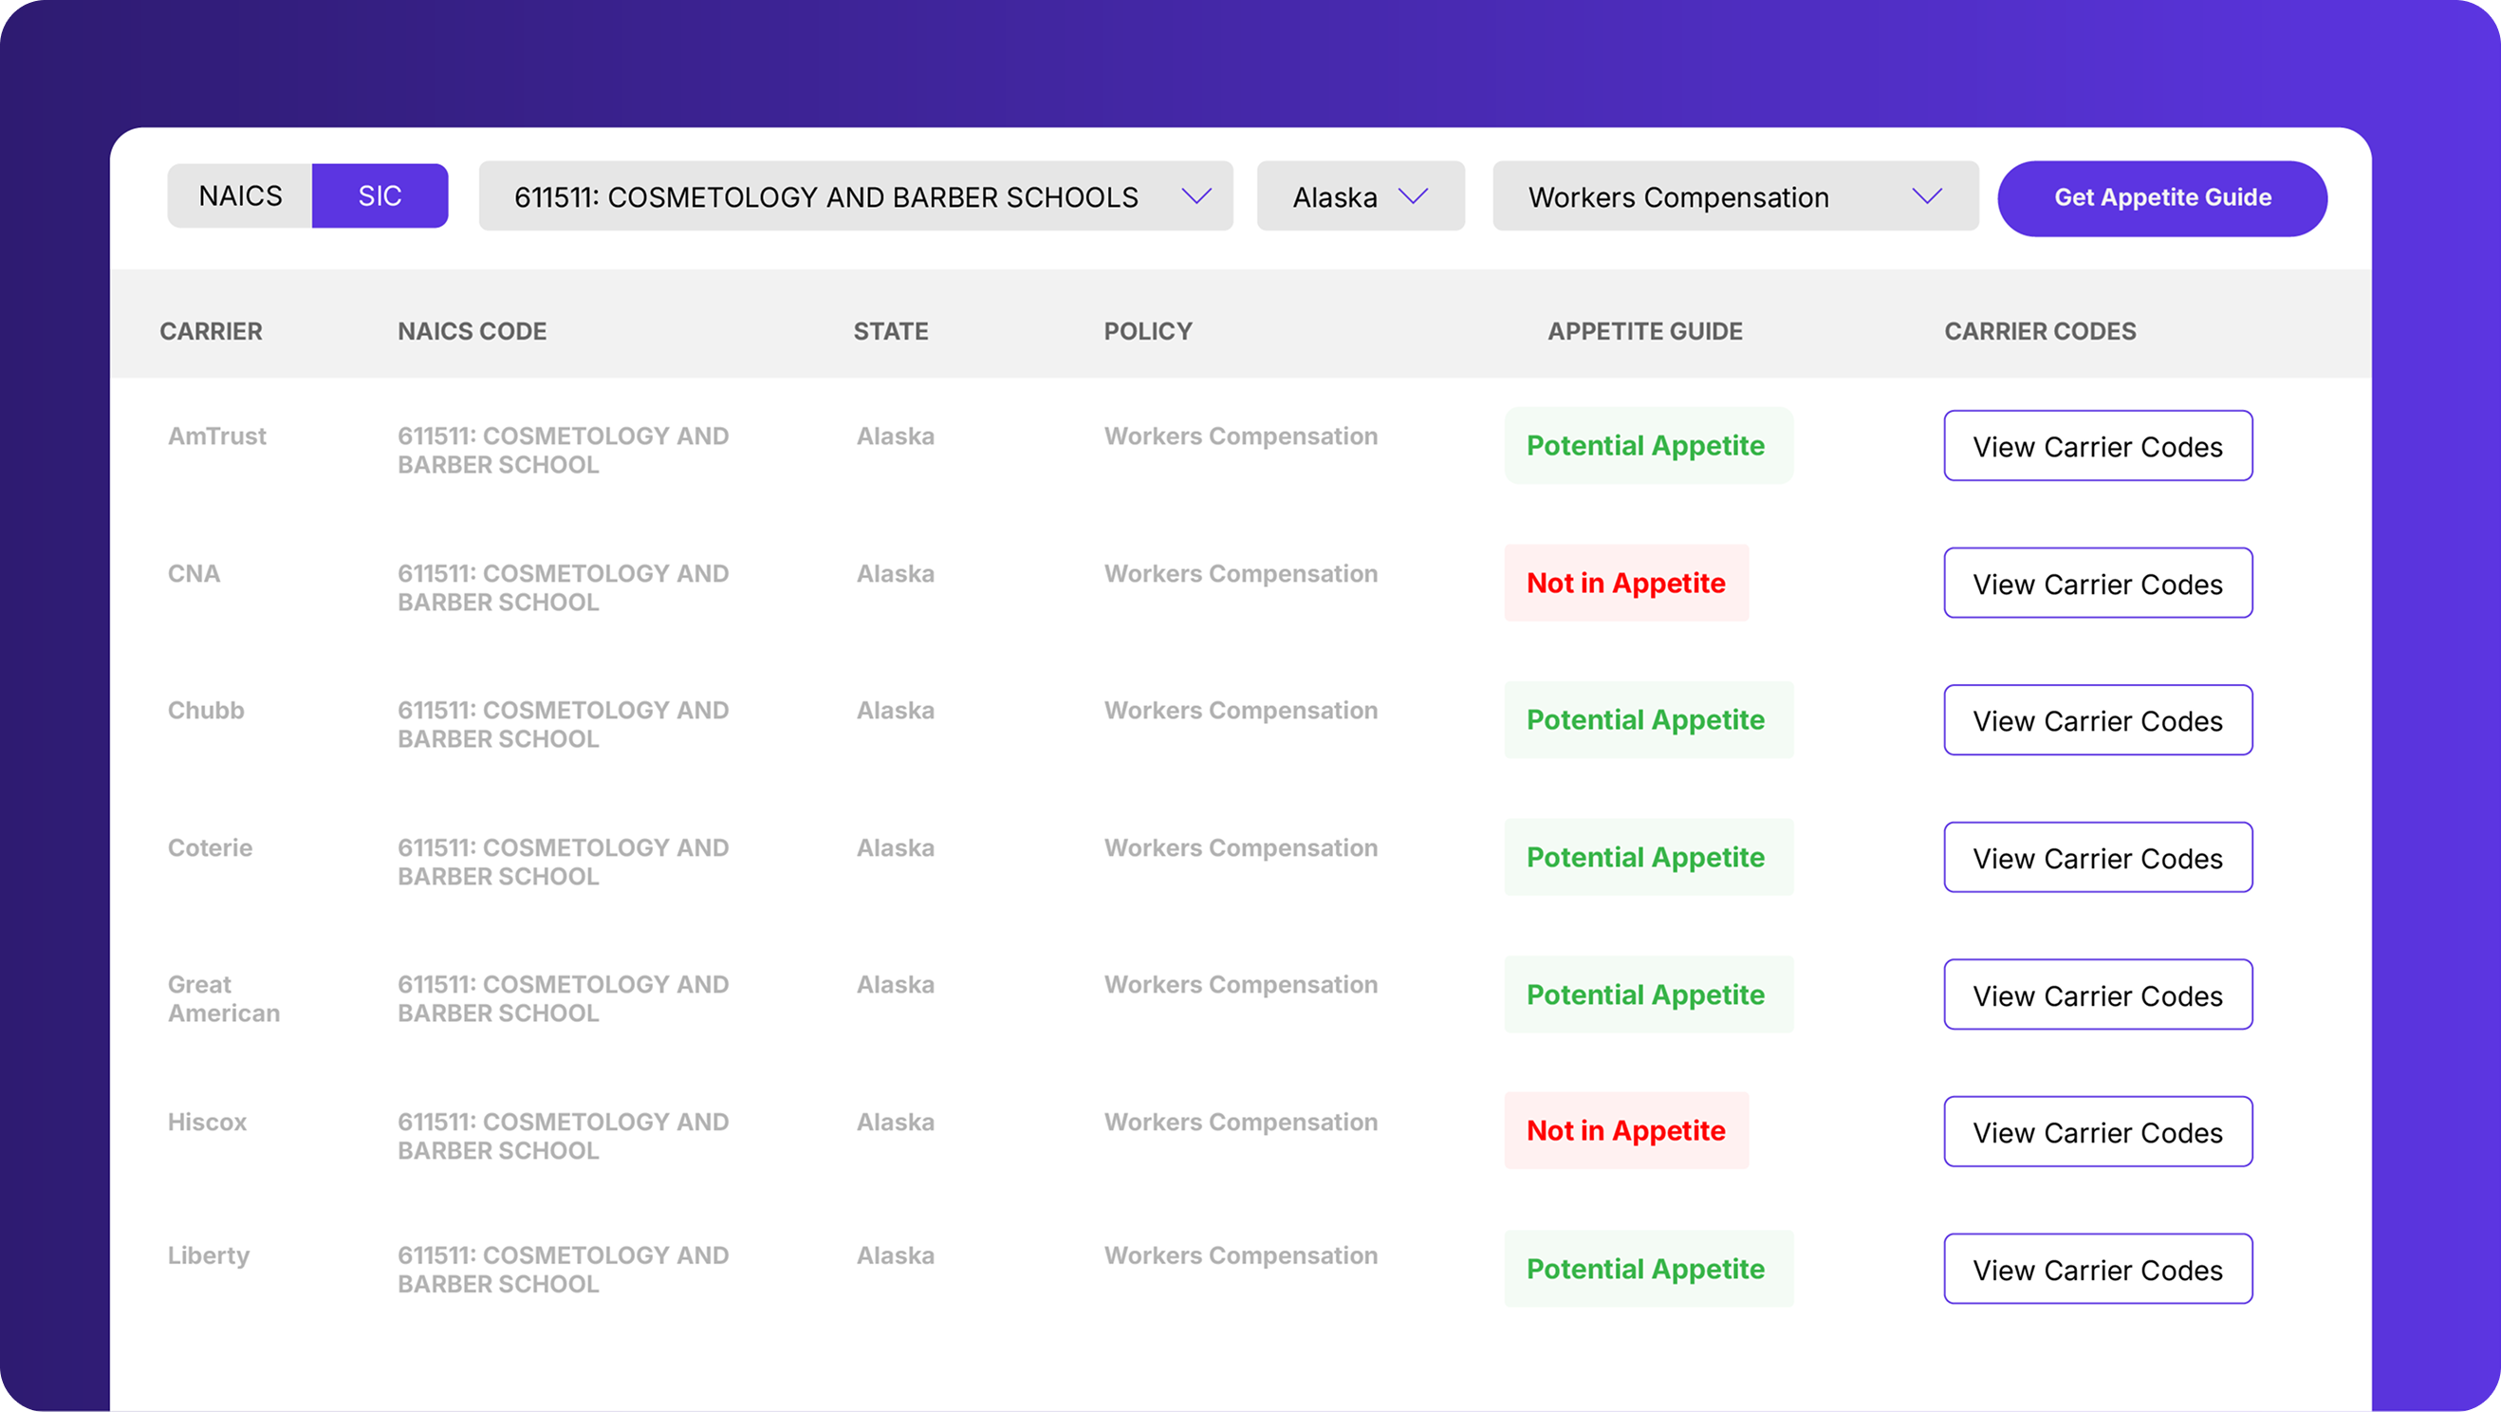The height and width of the screenshot is (1412, 2501).
Task: View Carrier Codes for Liberty
Action: (x=2097, y=1270)
